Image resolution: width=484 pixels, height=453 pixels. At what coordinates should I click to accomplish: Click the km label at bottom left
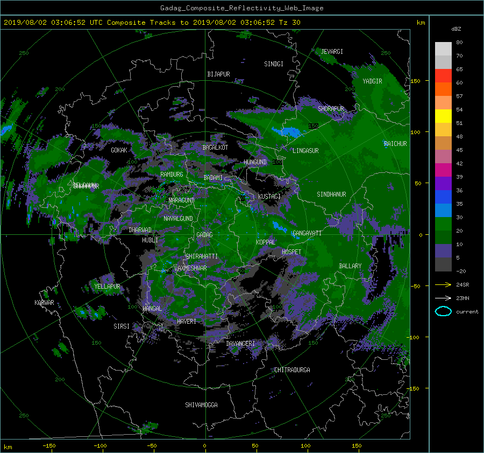[x=8, y=447]
